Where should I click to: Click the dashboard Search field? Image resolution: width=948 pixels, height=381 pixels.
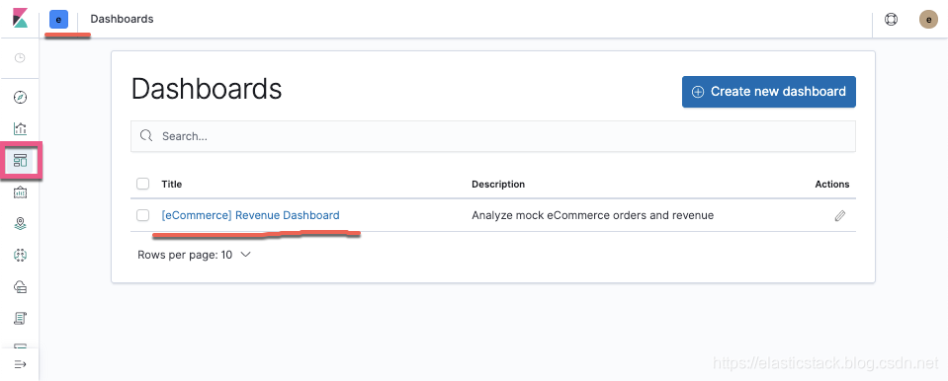pyautogui.click(x=492, y=136)
